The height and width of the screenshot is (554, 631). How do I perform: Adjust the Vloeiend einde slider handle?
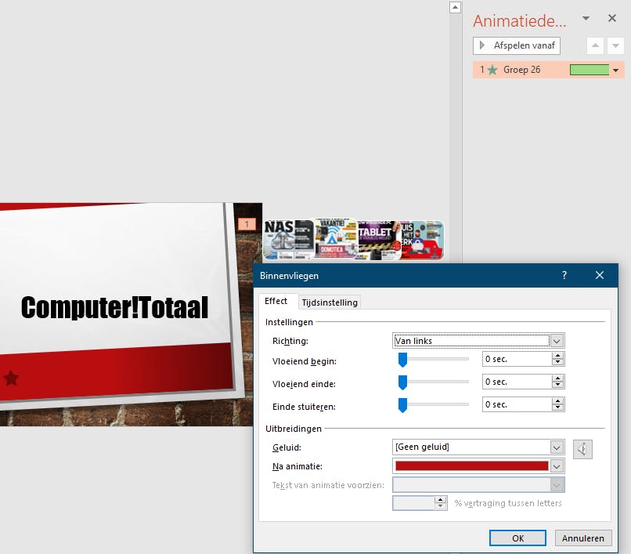pos(402,382)
